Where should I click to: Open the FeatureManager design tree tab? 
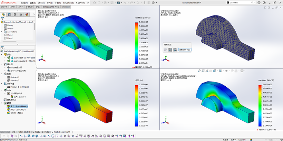pos(3,14)
